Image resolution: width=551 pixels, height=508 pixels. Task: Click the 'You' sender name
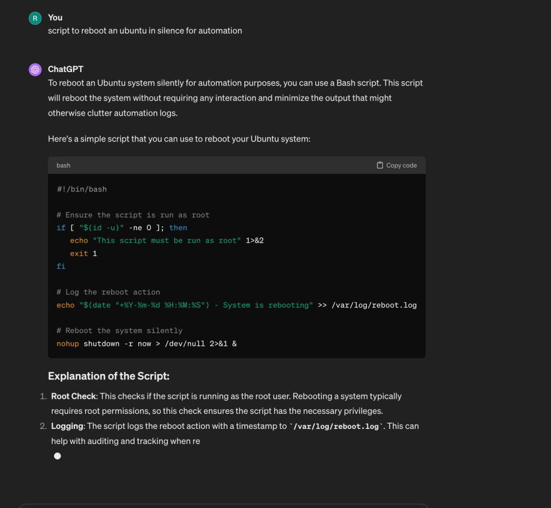55,18
